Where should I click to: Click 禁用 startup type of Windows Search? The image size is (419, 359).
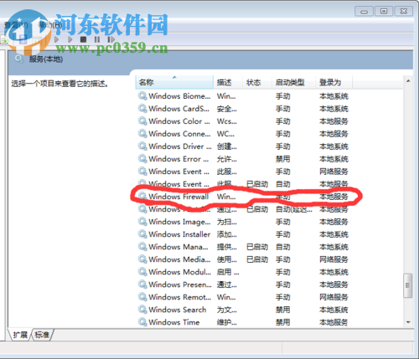pos(283,310)
